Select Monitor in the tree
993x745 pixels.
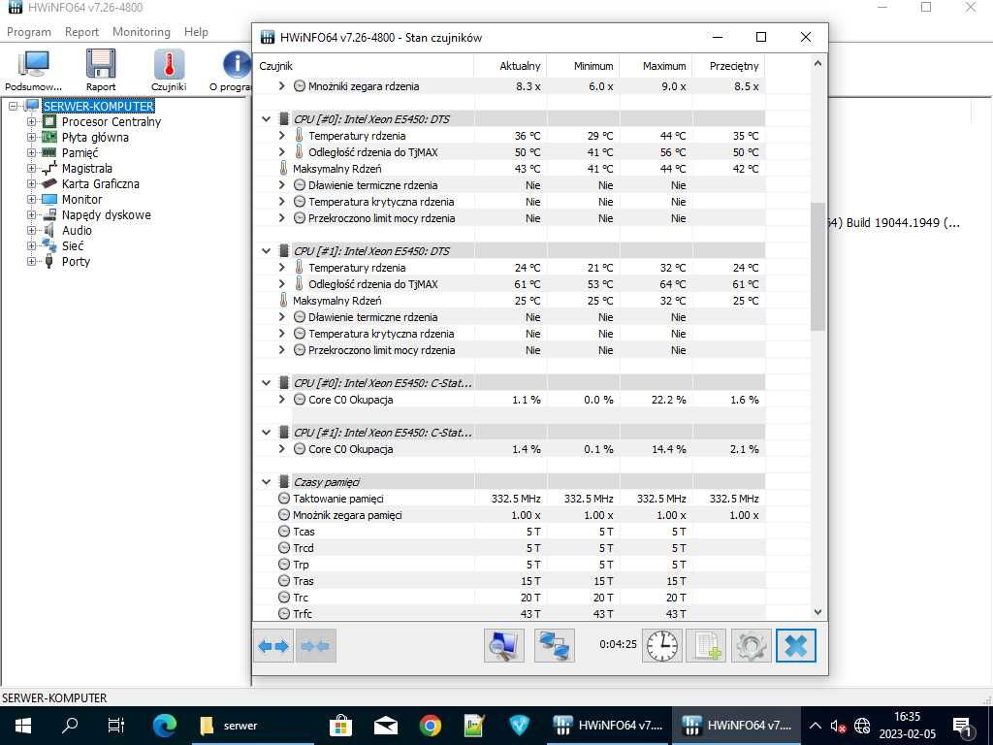81,199
